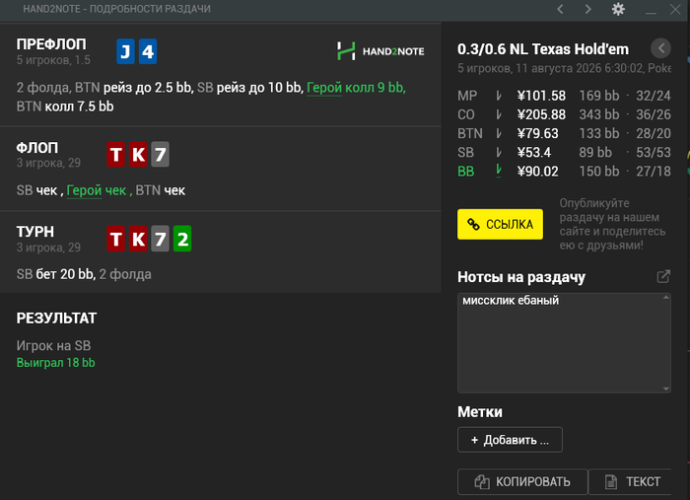
Task: Select the CO player row ¥205.88
Action: pyautogui.click(x=564, y=114)
